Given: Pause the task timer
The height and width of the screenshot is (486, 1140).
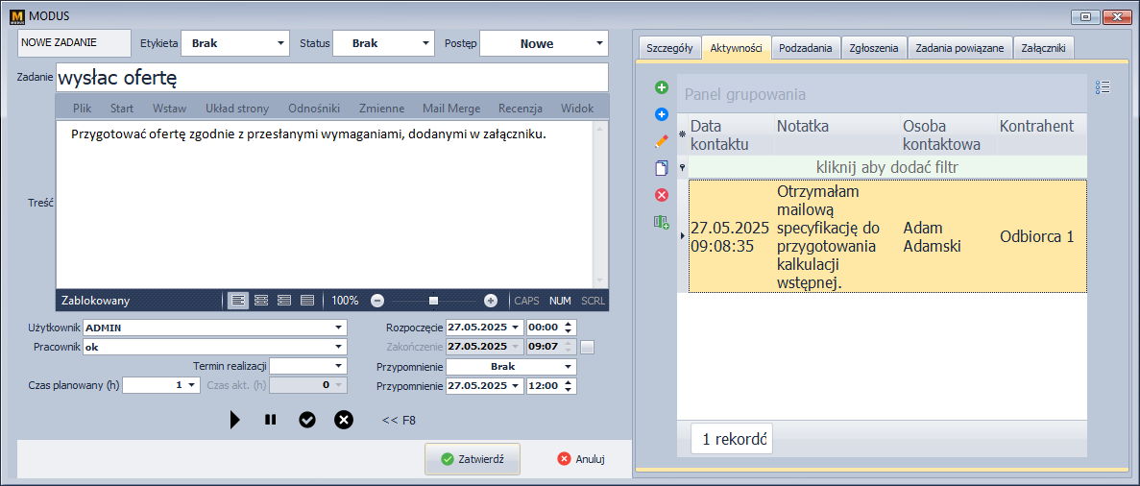Looking at the screenshot, I should [x=271, y=420].
